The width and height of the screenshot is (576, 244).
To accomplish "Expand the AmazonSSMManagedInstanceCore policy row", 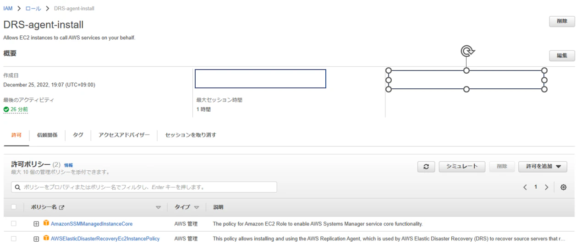I will point(36,224).
